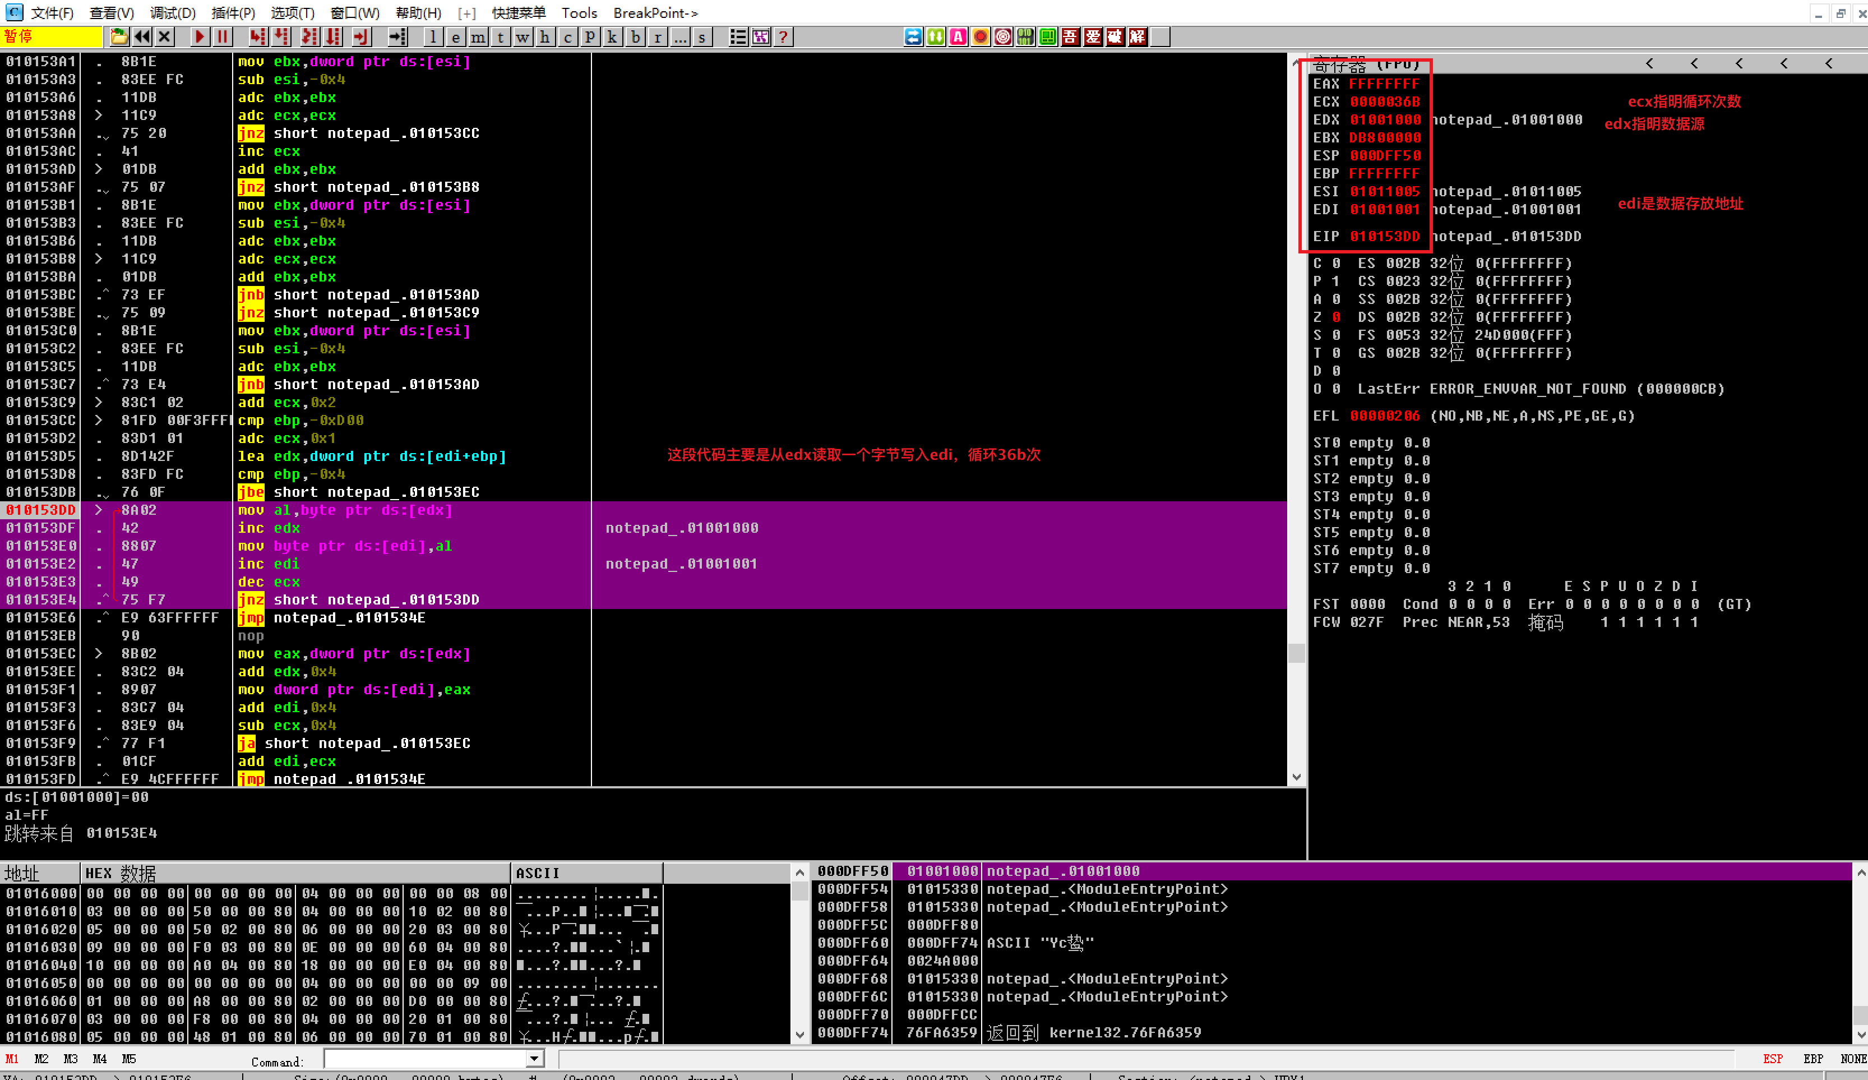Image resolution: width=1868 pixels, height=1080 pixels.
Task: Open the Breakpoints window 'b' button
Action: 635,37
